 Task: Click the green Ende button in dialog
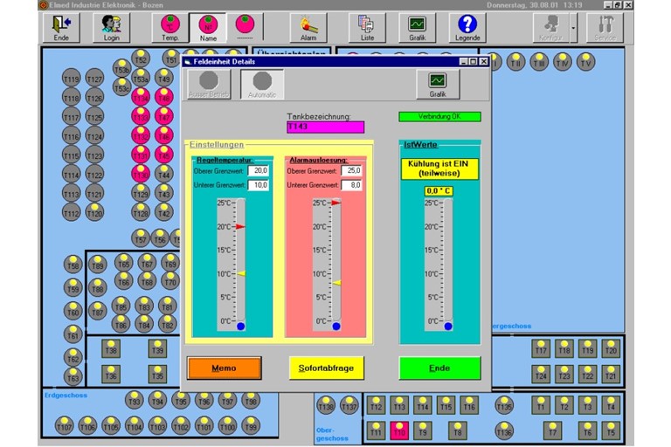(439, 368)
